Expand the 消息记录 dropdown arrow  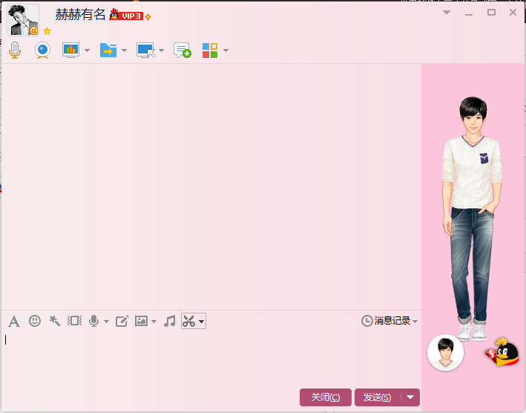tap(415, 322)
